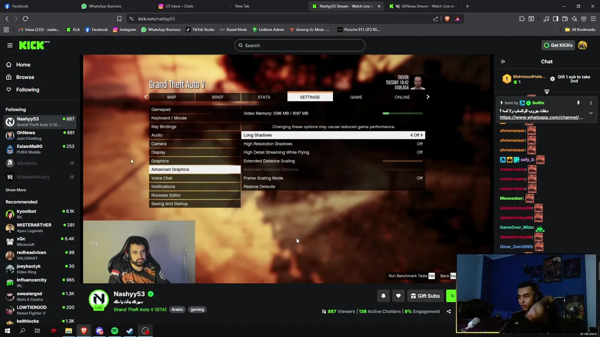The width and height of the screenshot is (600, 337).
Task: Click Restore Defaults in graphics settings
Action: (259, 186)
